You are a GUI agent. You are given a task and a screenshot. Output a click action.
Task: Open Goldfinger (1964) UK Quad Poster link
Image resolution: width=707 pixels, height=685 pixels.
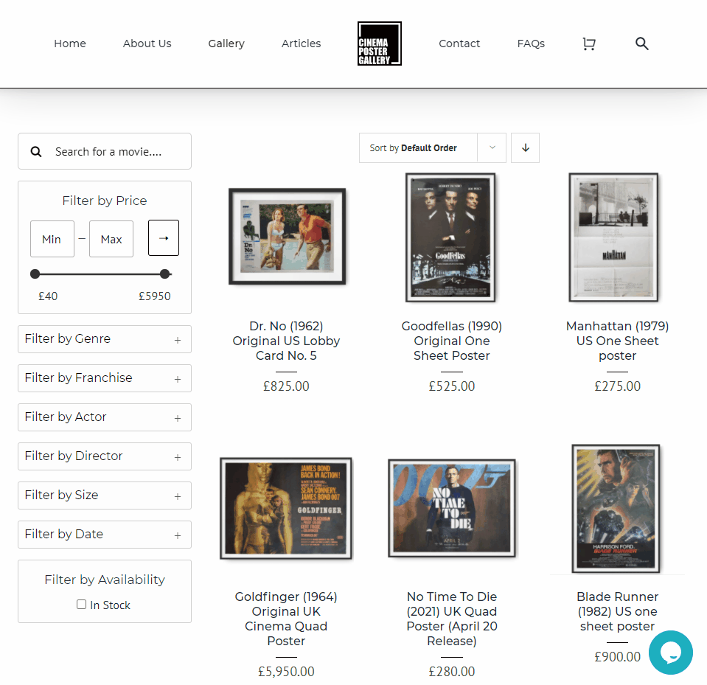[286, 619]
